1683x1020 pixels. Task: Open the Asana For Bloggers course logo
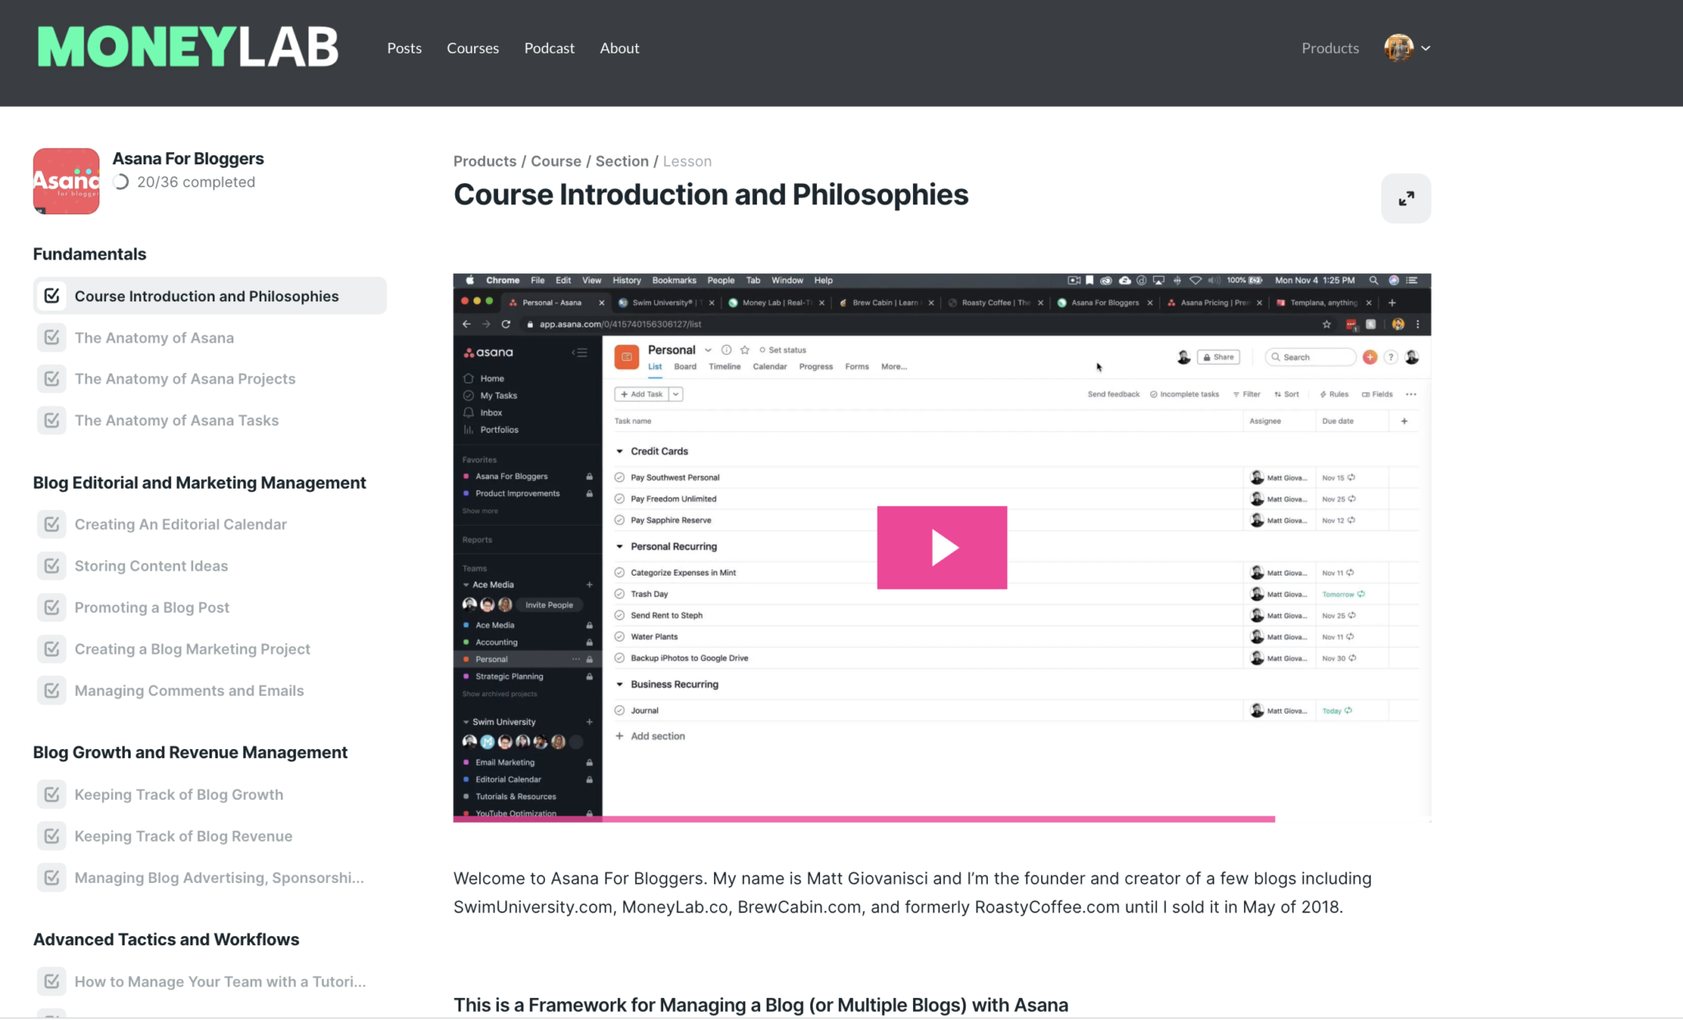pos(67,181)
